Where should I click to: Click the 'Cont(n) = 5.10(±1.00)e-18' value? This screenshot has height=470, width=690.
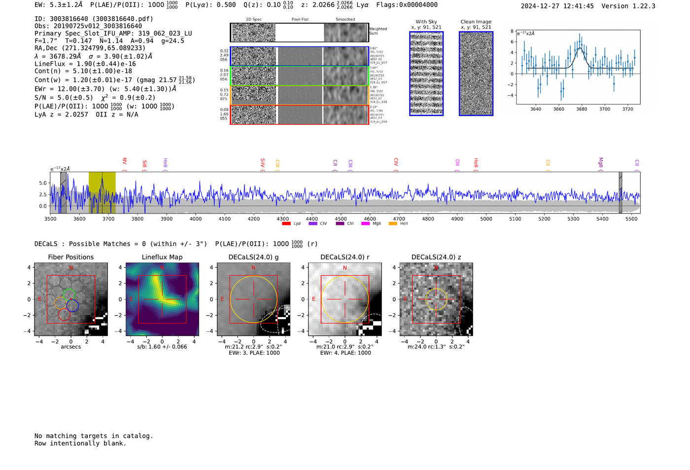[83, 71]
